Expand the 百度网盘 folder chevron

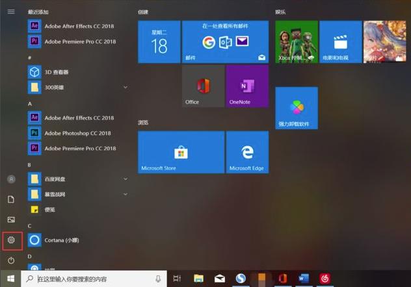tap(125, 179)
